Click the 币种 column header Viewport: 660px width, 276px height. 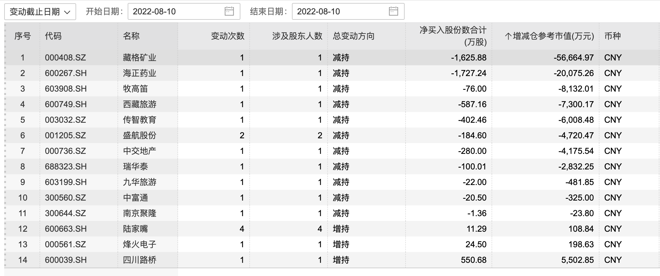click(x=612, y=36)
